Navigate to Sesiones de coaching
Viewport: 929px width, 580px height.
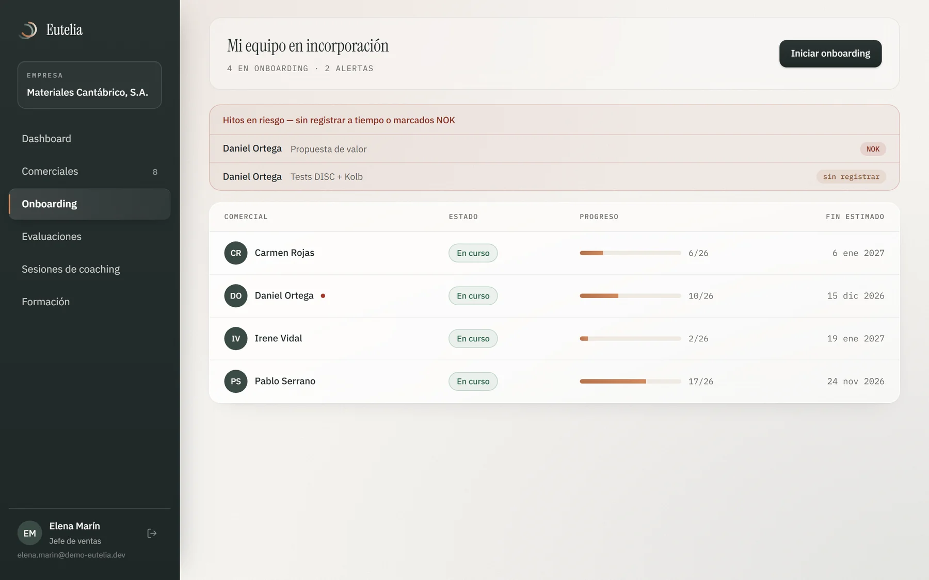89,269
